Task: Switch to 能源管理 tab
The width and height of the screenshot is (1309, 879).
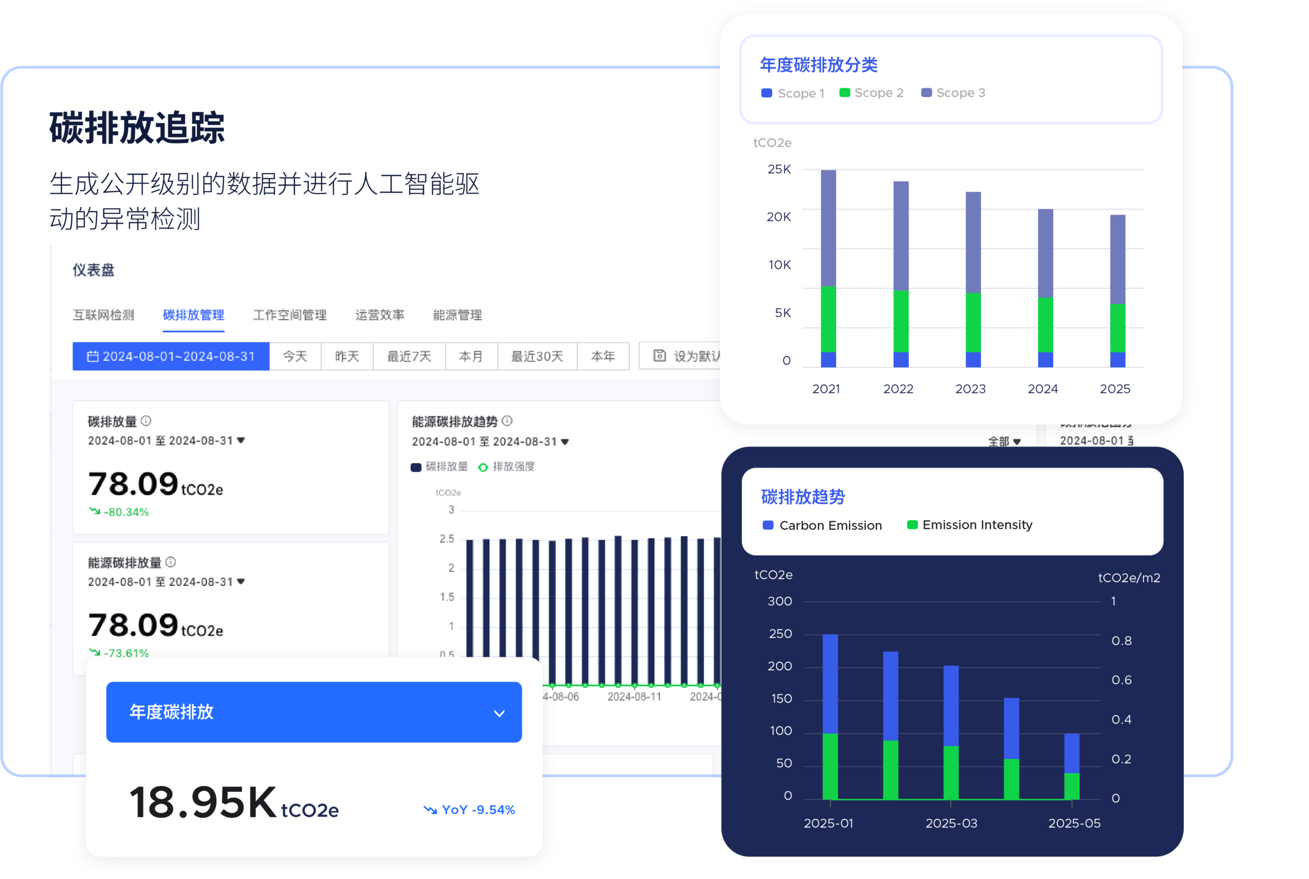Action: tap(457, 315)
